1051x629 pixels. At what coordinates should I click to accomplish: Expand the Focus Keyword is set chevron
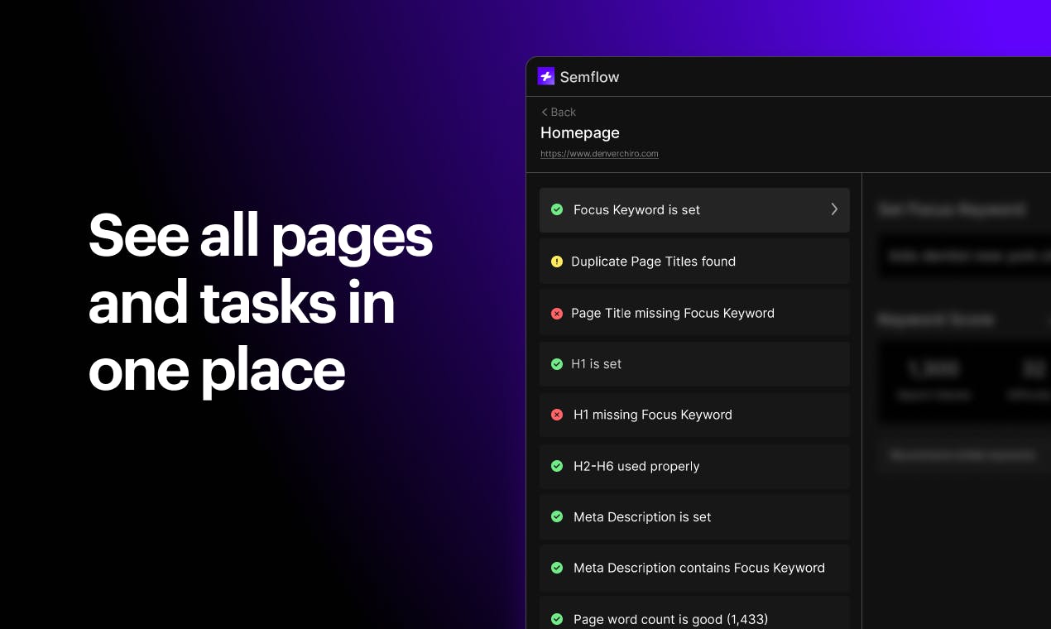834,209
